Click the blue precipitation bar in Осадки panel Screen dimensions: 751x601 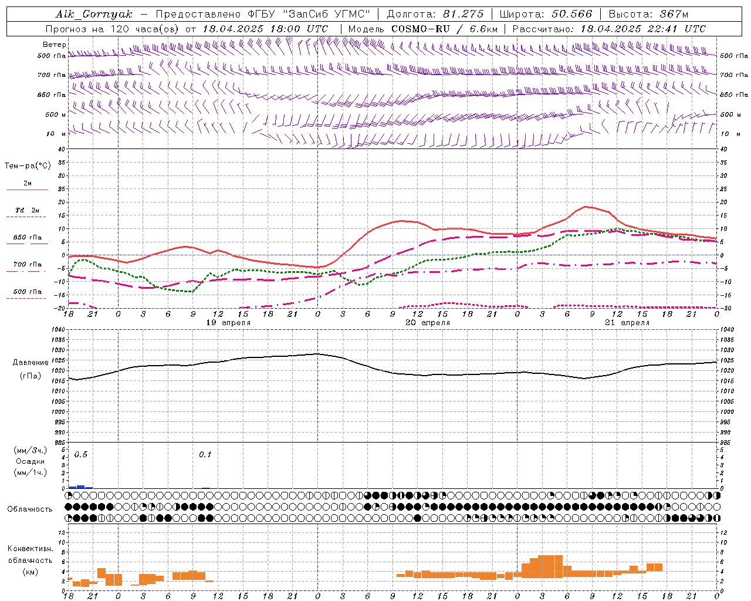coord(81,487)
